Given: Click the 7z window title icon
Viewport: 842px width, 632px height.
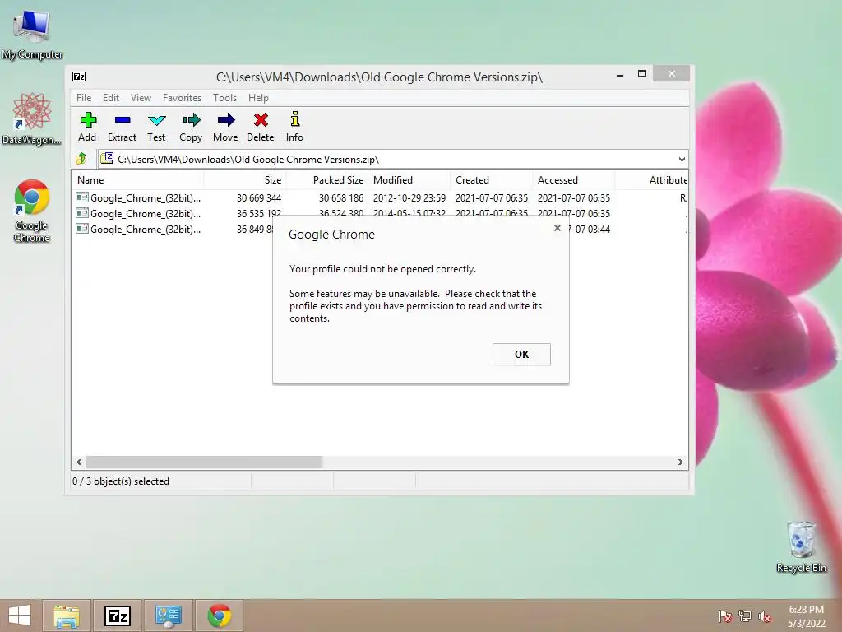Looking at the screenshot, I should click(x=79, y=77).
